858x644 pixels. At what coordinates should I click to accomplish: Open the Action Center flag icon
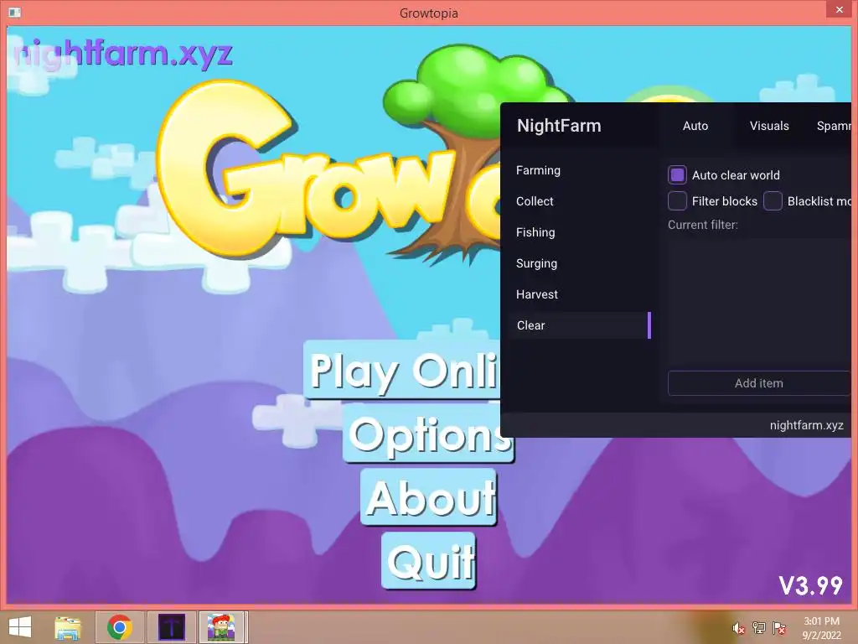(778, 627)
